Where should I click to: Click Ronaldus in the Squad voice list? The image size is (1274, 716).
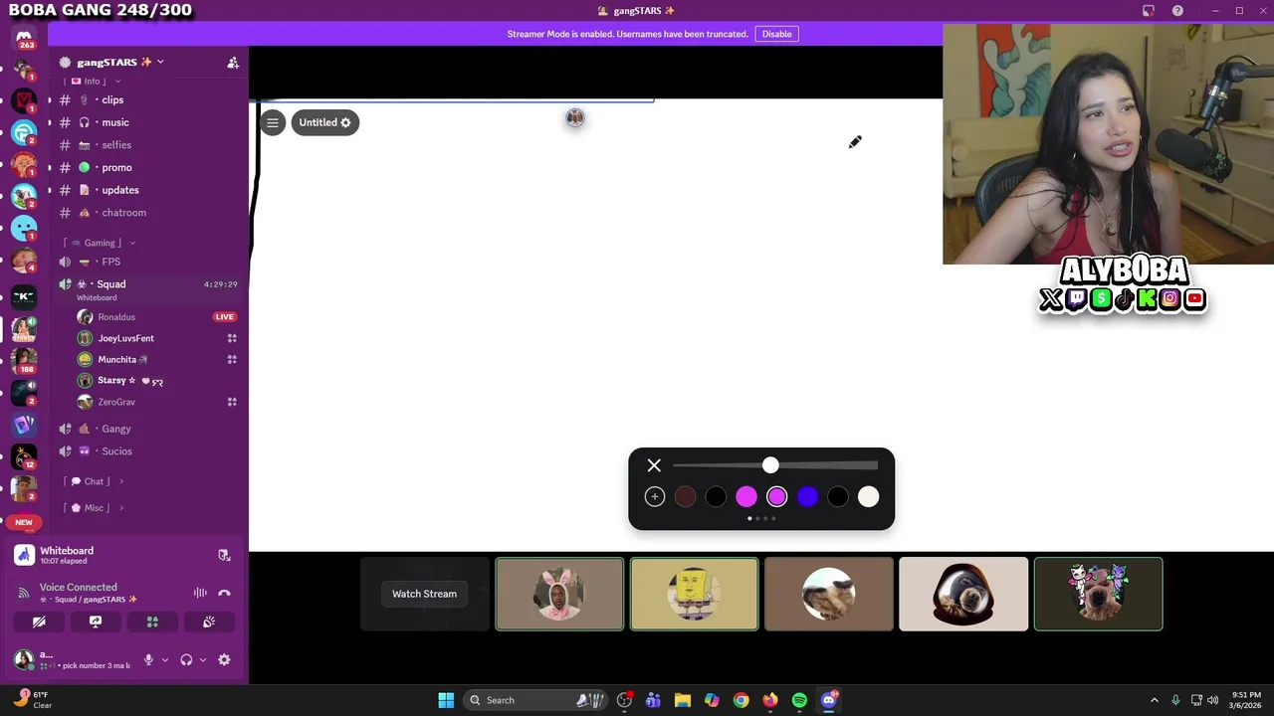click(116, 317)
